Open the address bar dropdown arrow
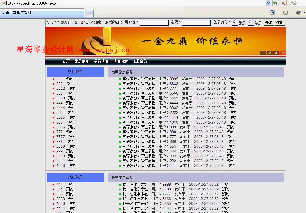The image size is (306, 213). pos(268,3)
